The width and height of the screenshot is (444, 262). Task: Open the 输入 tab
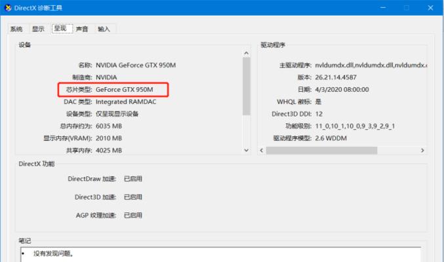pyautogui.click(x=104, y=29)
